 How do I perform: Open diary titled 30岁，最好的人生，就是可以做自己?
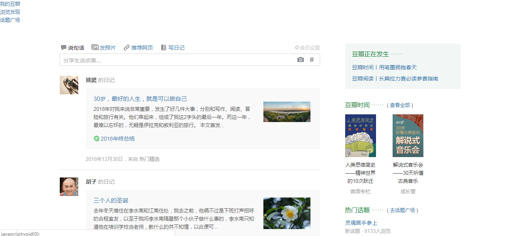coord(140,99)
